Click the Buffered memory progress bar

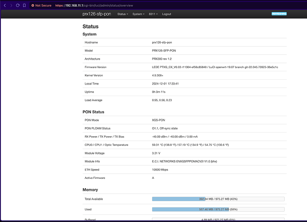click(218, 220)
